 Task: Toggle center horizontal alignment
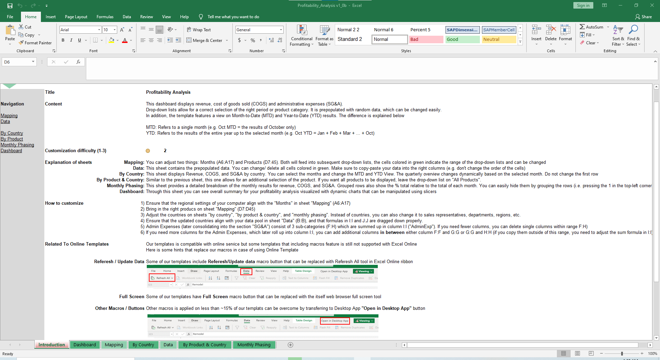click(x=151, y=40)
